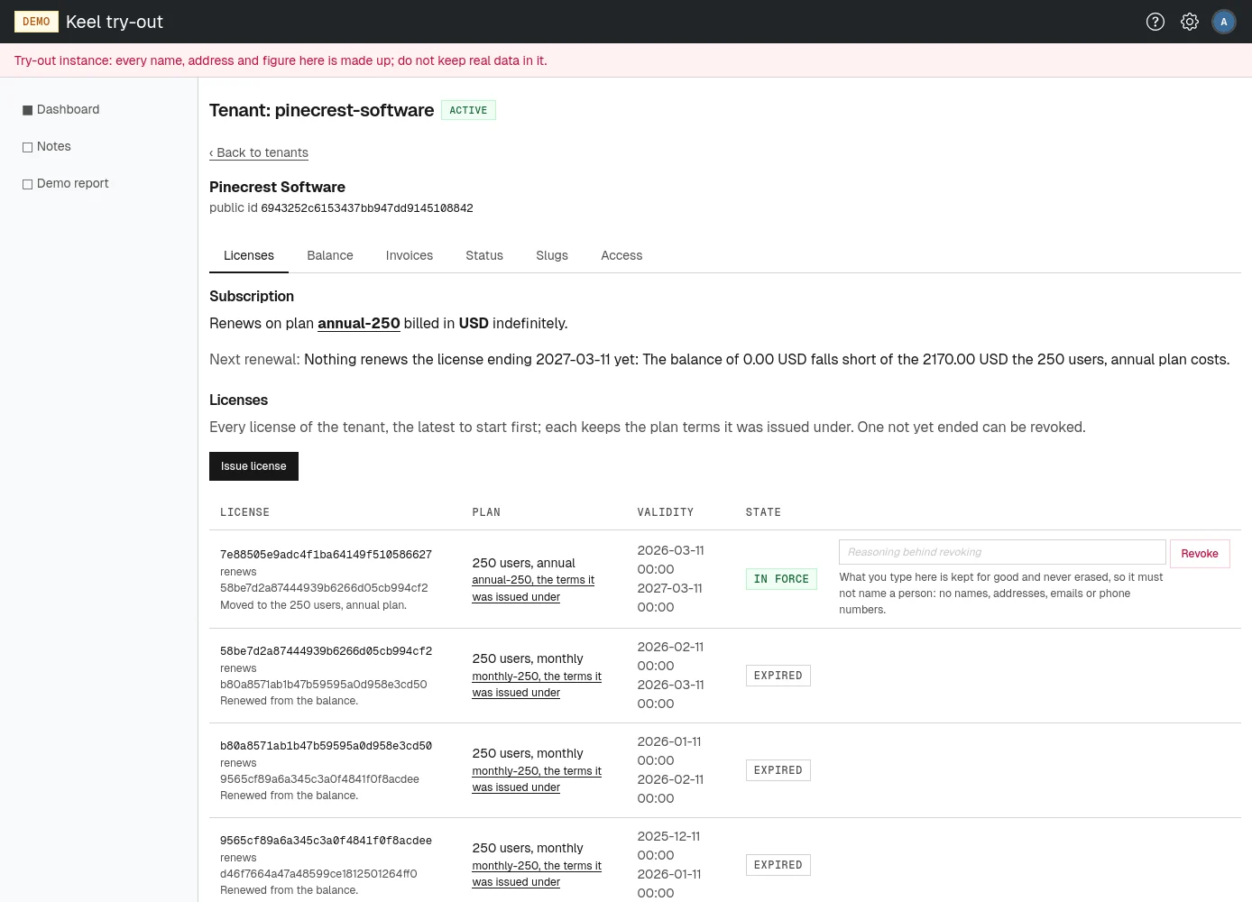Open the Status tab
The height and width of the screenshot is (902, 1252).
click(484, 255)
